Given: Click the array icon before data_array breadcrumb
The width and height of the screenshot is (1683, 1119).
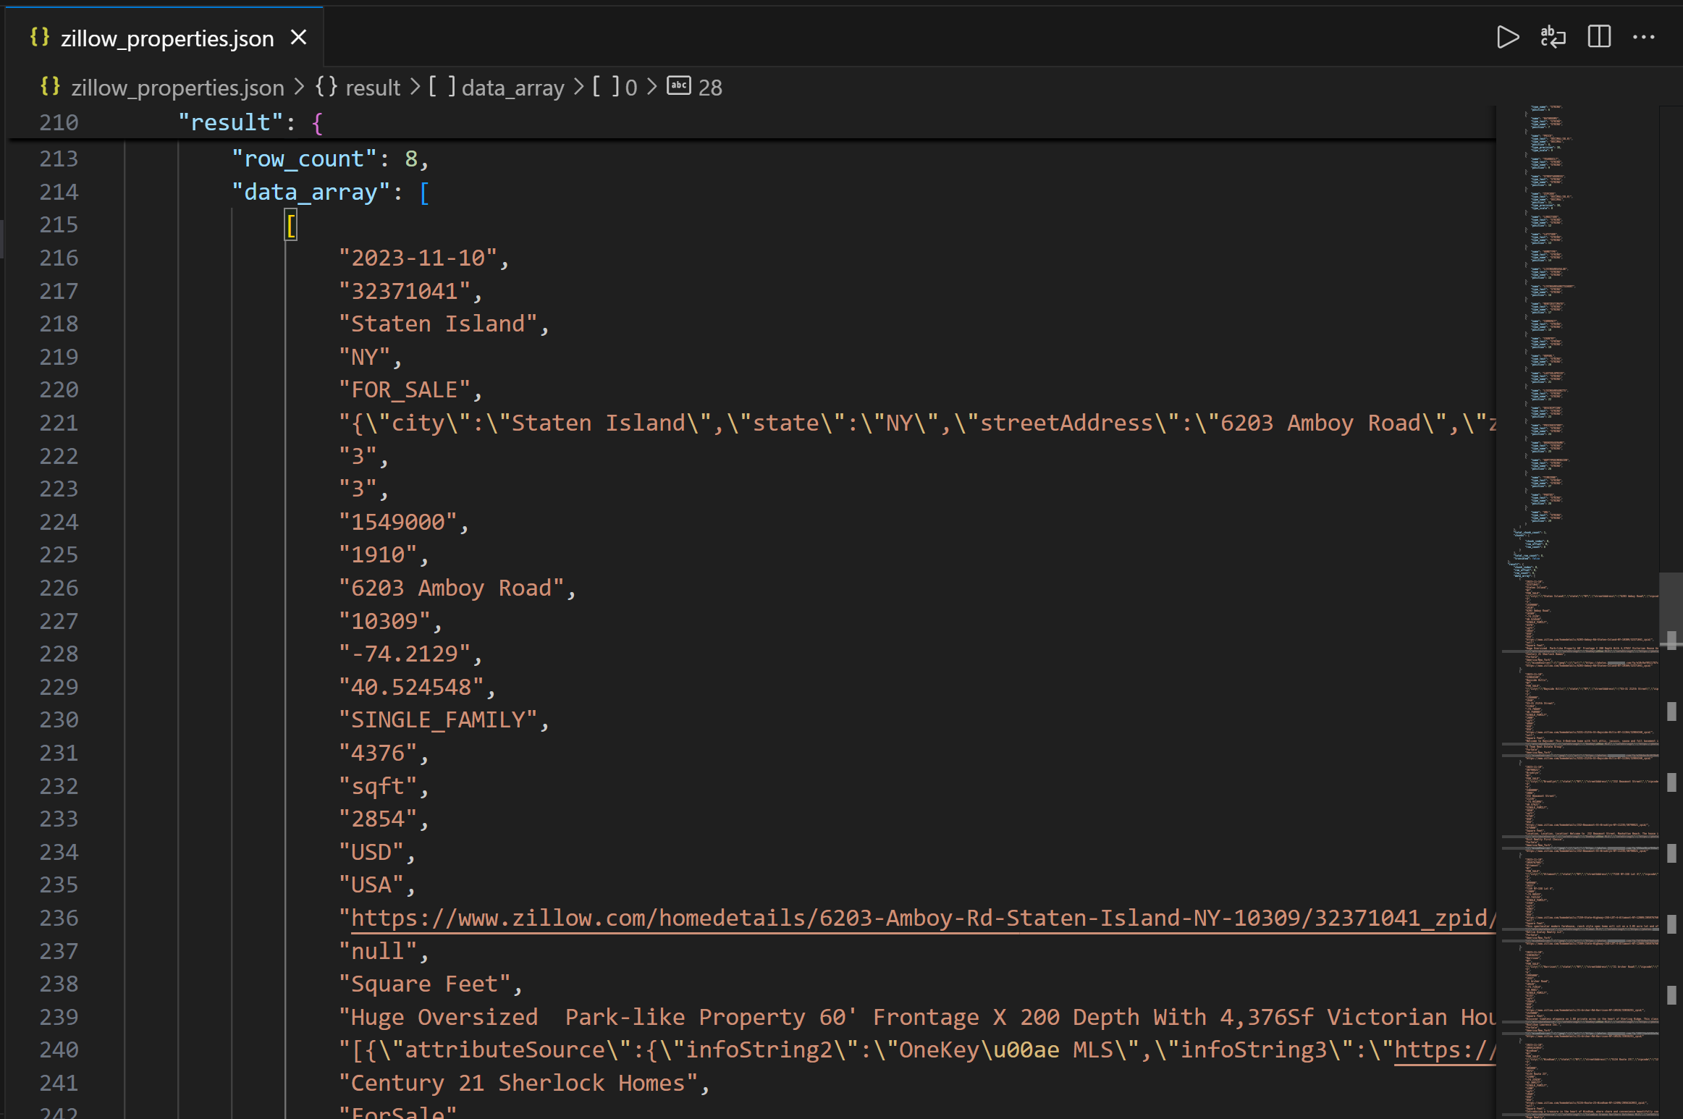Looking at the screenshot, I should click(441, 85).
